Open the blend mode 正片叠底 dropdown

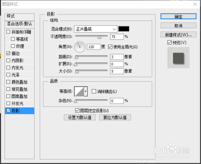[96, 29]
